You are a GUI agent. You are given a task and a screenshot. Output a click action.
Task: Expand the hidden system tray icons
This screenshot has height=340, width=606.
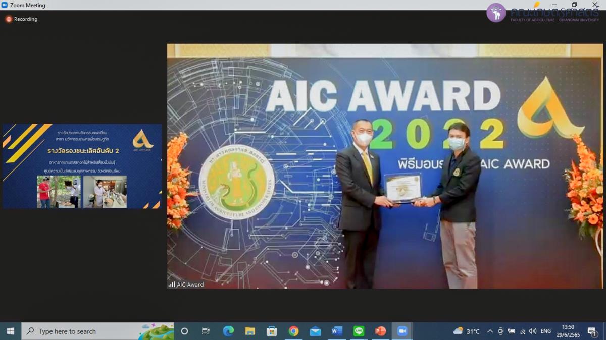pyautogui.click(x=490, y=331)
